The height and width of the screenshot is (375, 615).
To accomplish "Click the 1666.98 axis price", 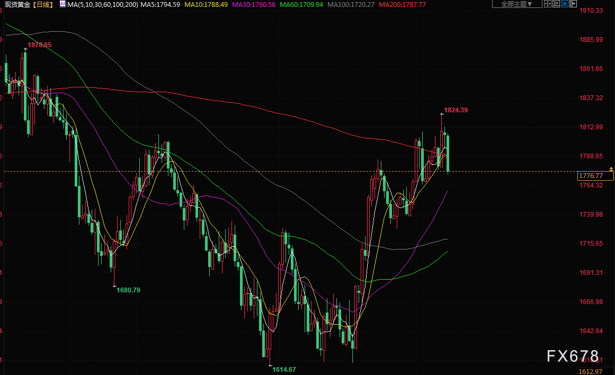I will tap(591, 302).
